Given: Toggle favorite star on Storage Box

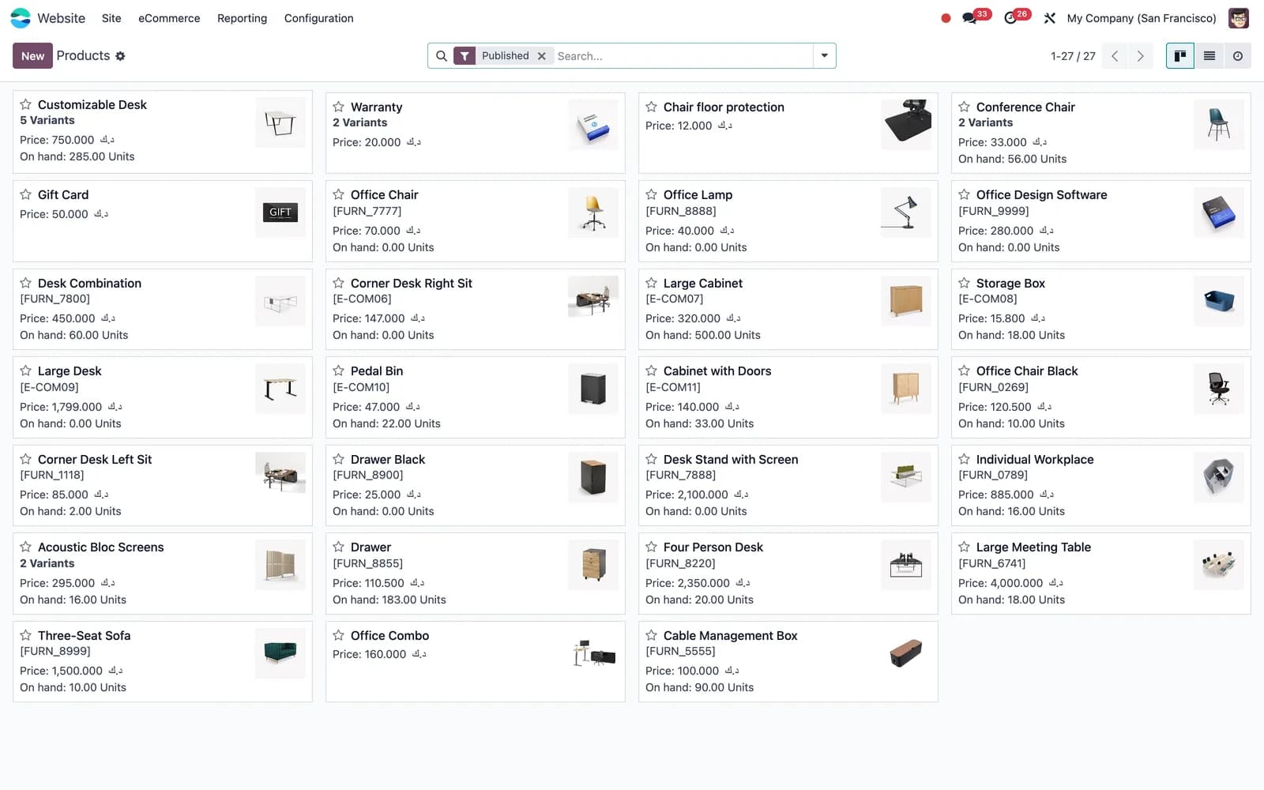Looking at the screenshot, I should click(965, 283).
